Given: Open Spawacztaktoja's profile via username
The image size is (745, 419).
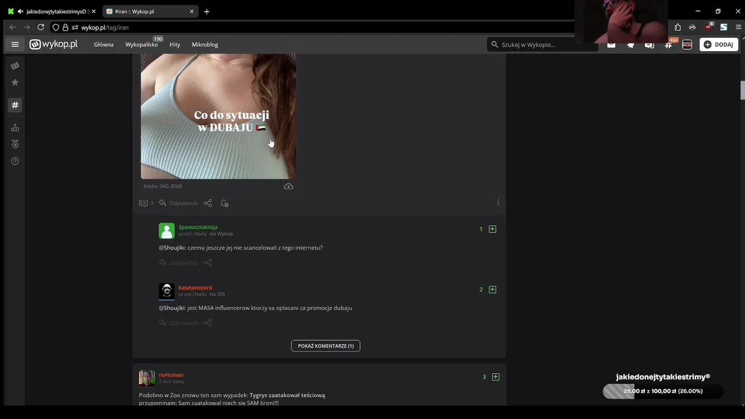Looking at the screenshot, I should (x=198, y=227).
